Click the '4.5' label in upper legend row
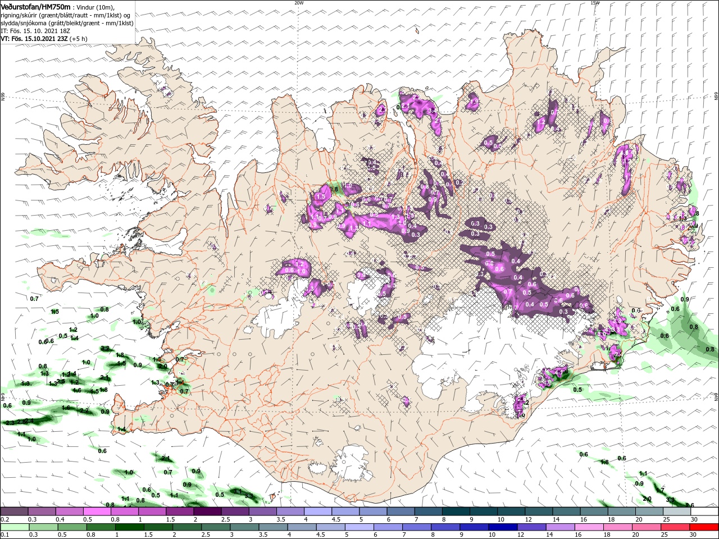The width and height of the screenshot is (719, 539). (x=336, y=520)
